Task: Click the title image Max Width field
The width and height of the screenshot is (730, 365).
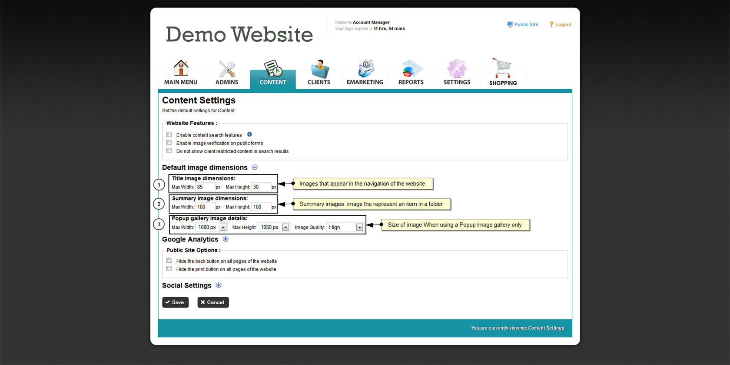Action: coord(205,187)
